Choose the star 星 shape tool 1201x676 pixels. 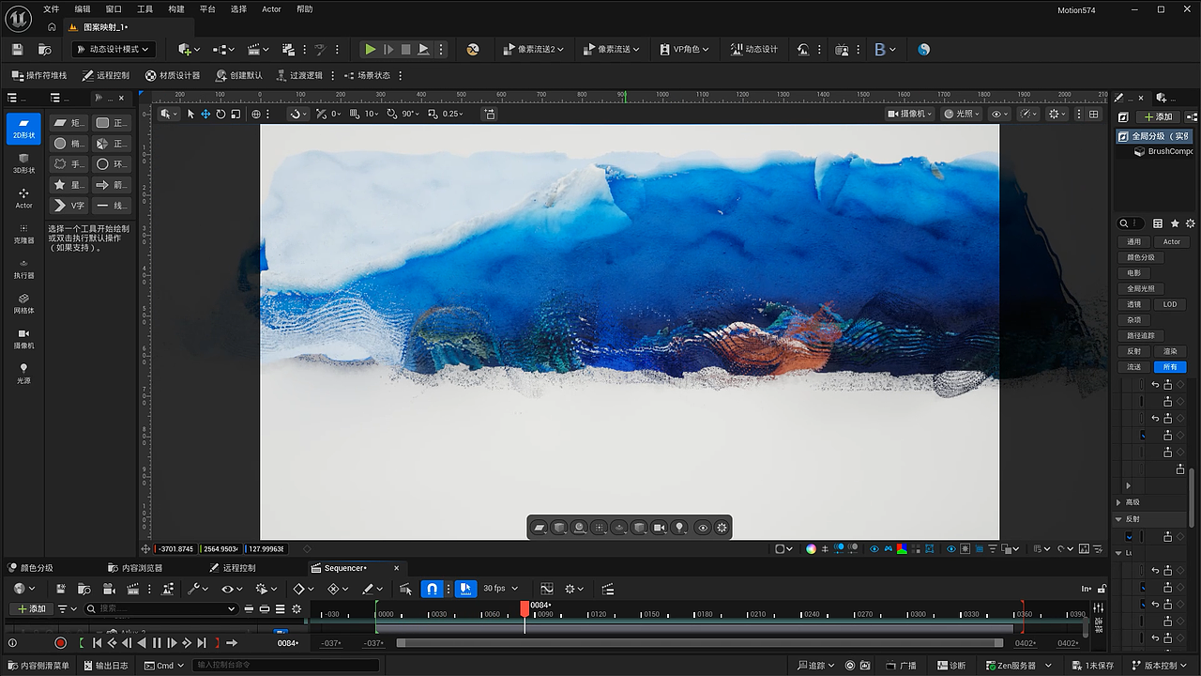point(68,185)
